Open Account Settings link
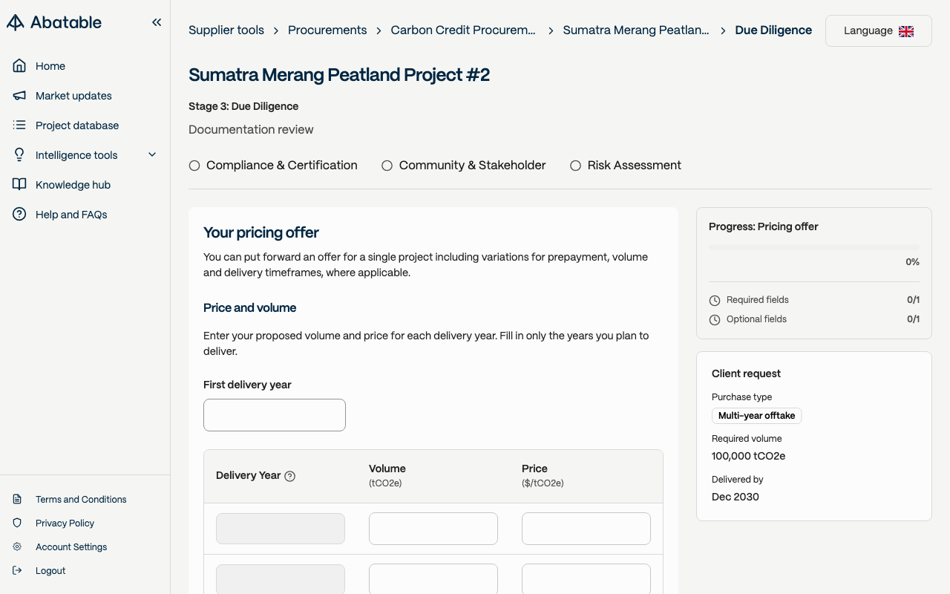950x594 pixels. 71,546
